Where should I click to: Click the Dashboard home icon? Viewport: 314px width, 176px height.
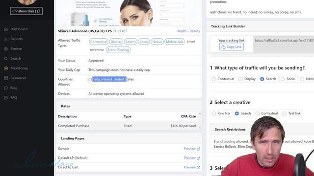click(x=6, y=29)
